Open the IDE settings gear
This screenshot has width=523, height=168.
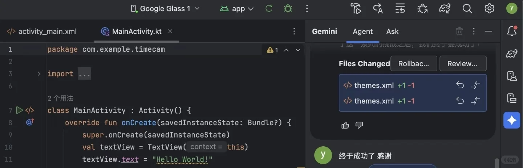tap(489, 8)
